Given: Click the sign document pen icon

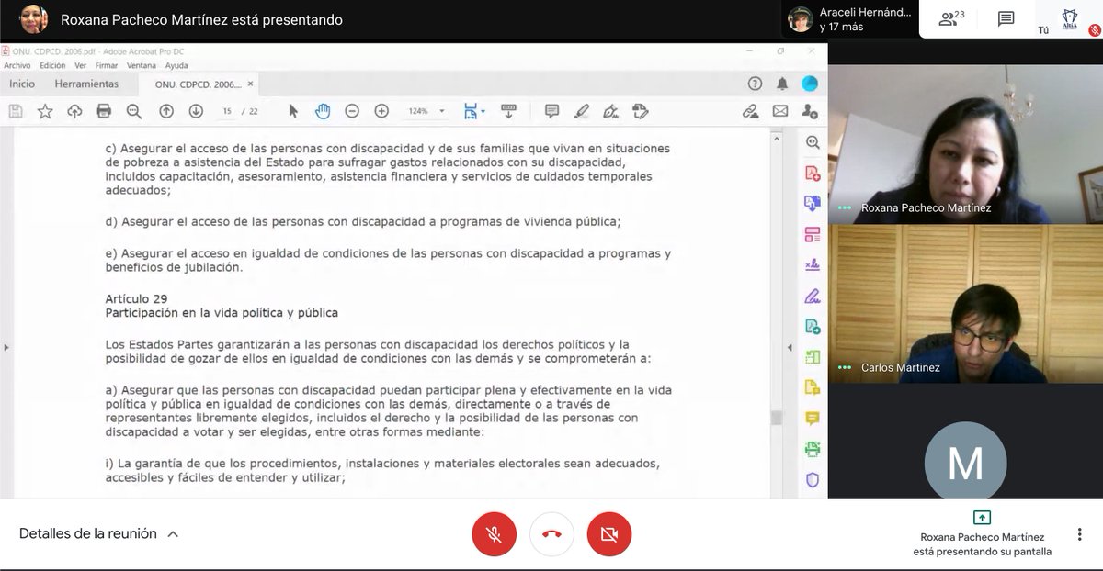Looking at the screenshot, I should pyautogui.click(x=610, y=111).
